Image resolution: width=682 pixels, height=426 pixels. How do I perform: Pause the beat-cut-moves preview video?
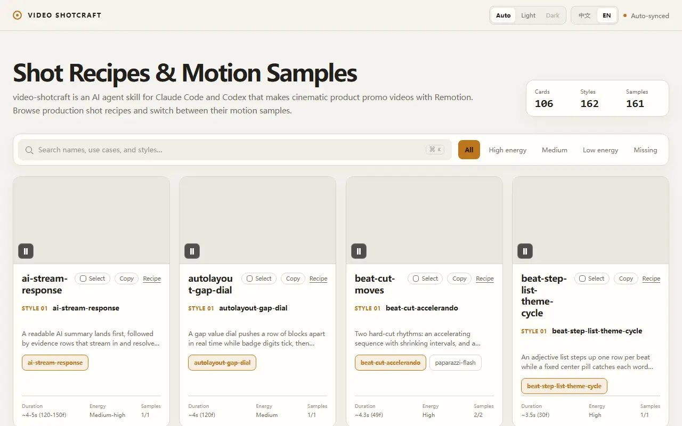[359, 251]
